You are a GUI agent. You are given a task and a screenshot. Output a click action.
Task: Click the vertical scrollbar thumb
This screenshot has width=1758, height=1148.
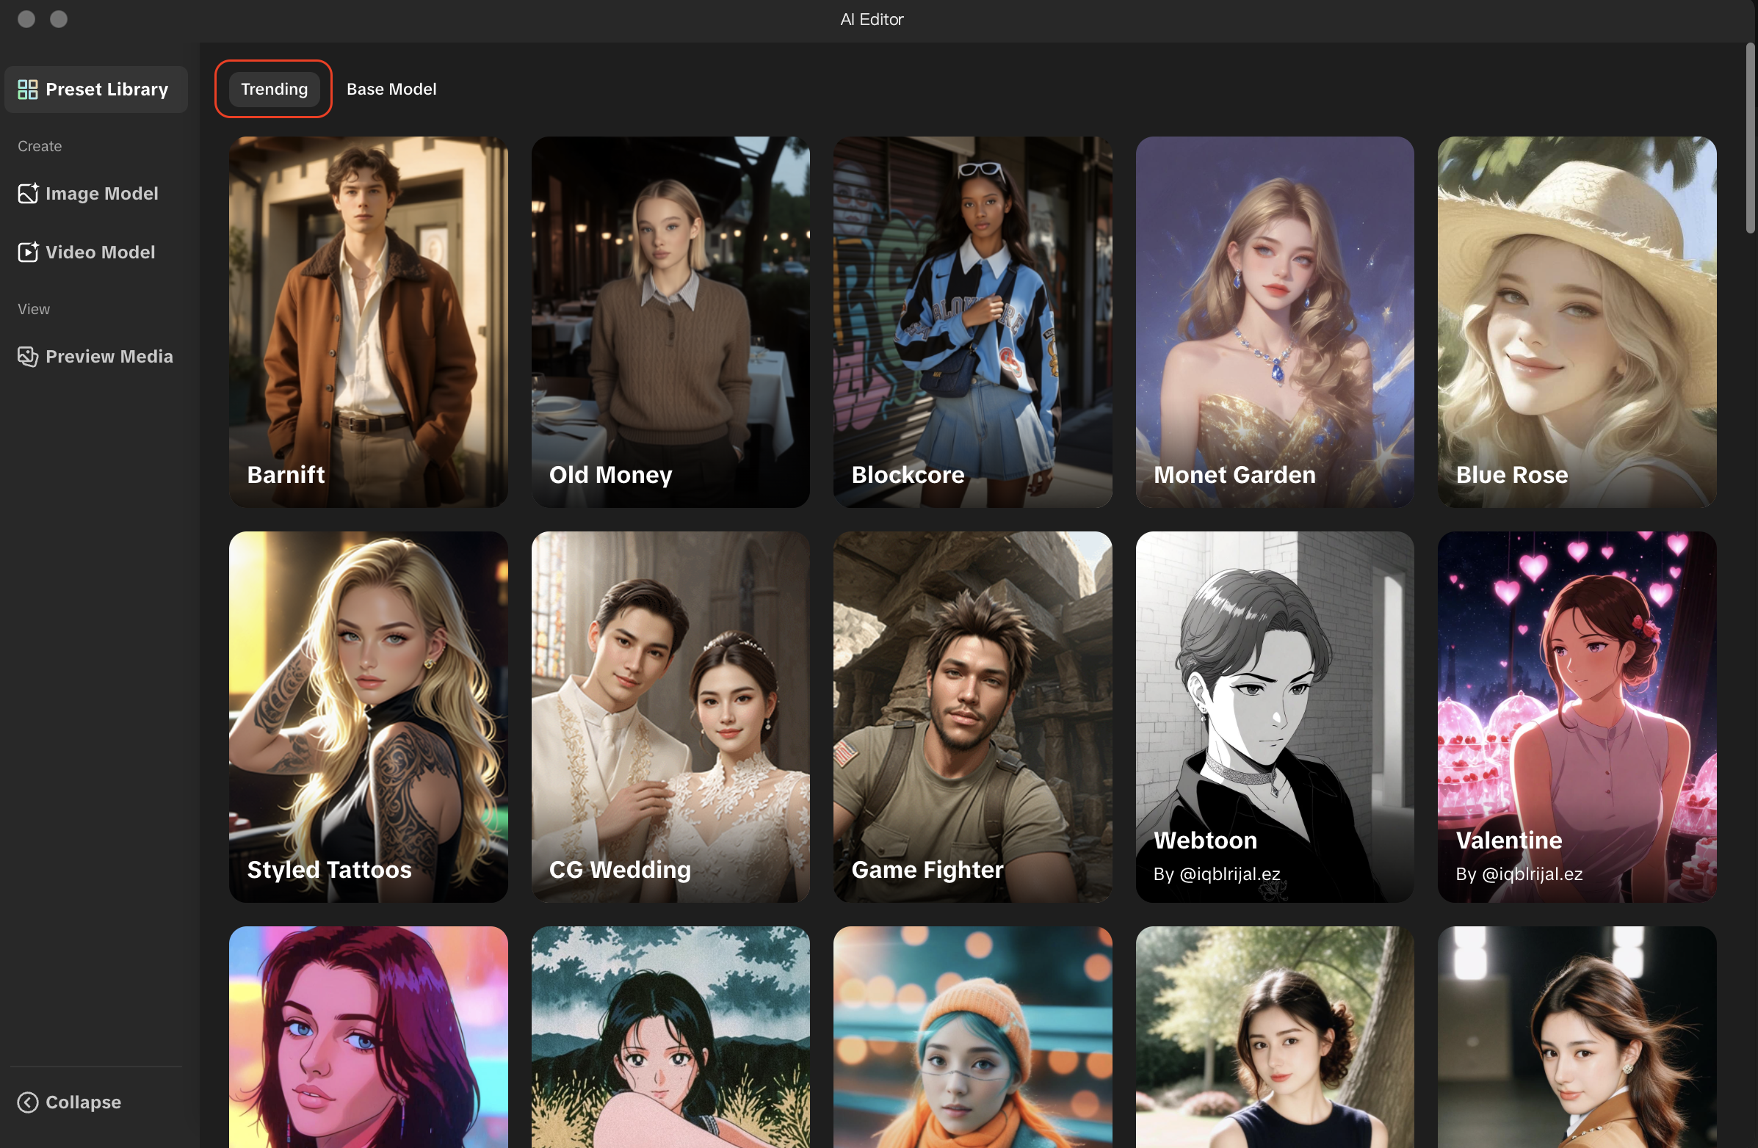tap(1750, 138)
